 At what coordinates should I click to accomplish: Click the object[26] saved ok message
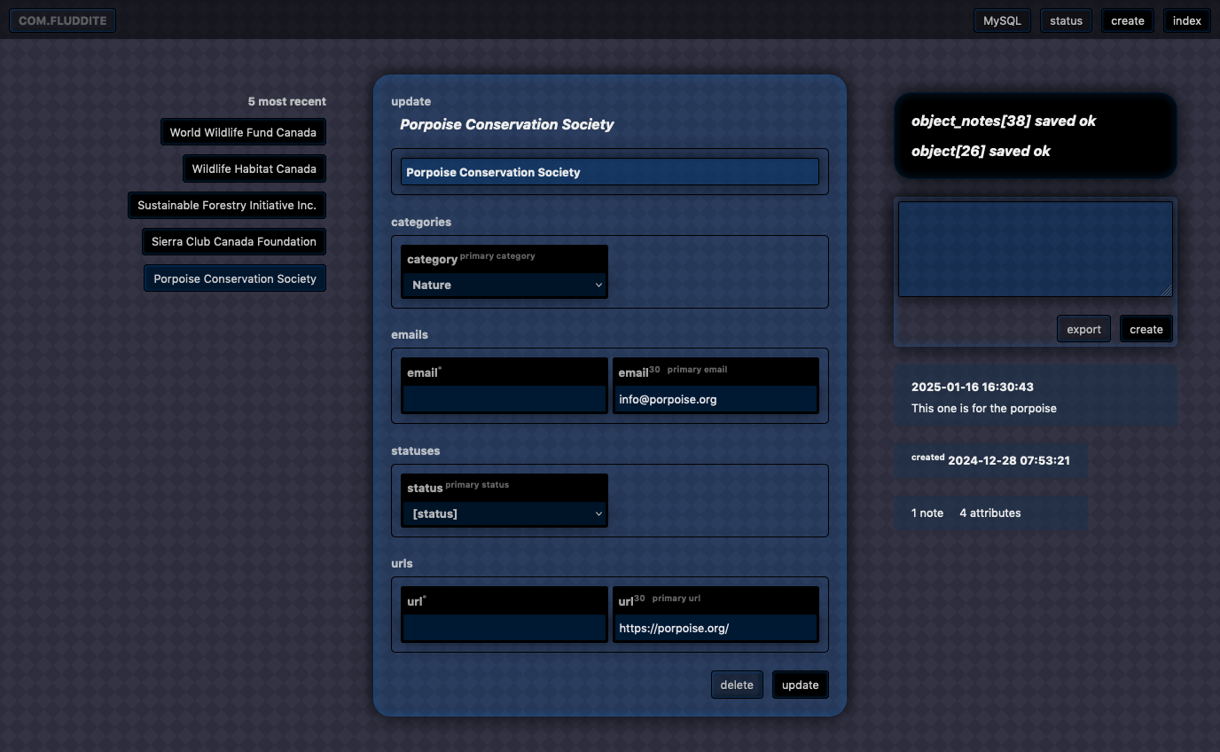981,151
